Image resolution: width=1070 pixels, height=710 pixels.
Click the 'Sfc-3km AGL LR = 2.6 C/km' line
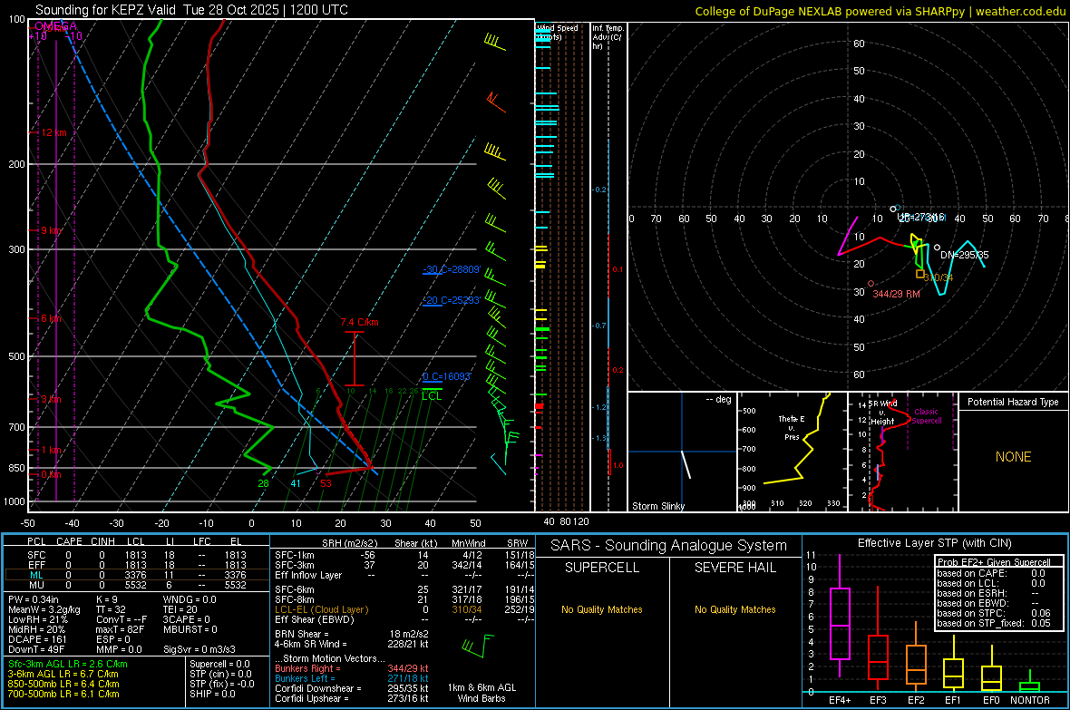pos(68,664)
